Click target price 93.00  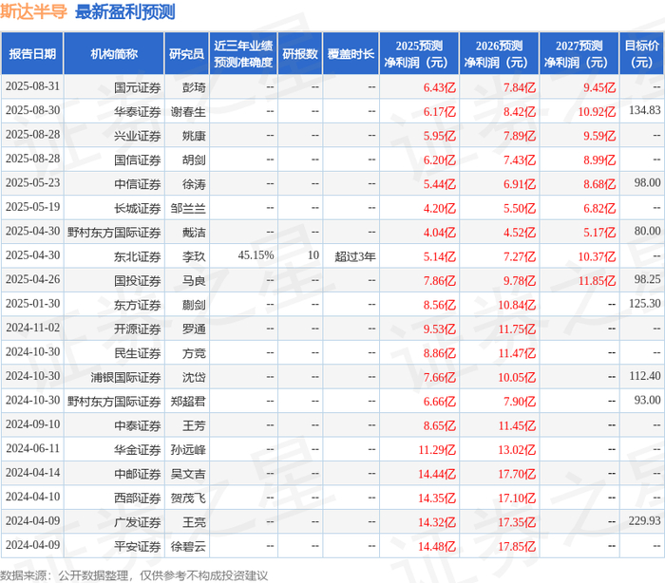[648, 401]
